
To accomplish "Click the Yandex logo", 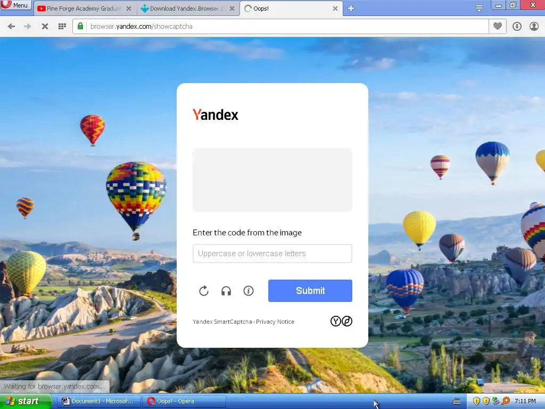I will click(216, 114).
